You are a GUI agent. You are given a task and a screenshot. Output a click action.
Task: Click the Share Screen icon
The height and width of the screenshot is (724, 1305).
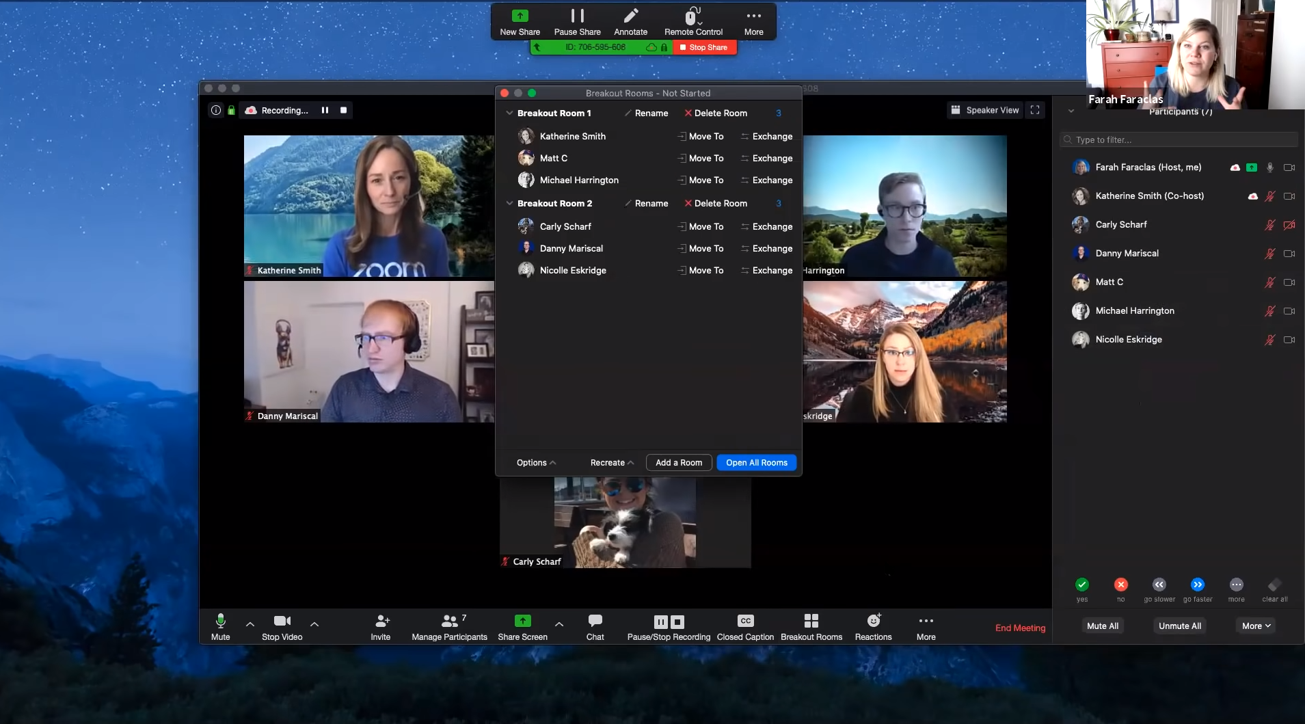(522, 621)
